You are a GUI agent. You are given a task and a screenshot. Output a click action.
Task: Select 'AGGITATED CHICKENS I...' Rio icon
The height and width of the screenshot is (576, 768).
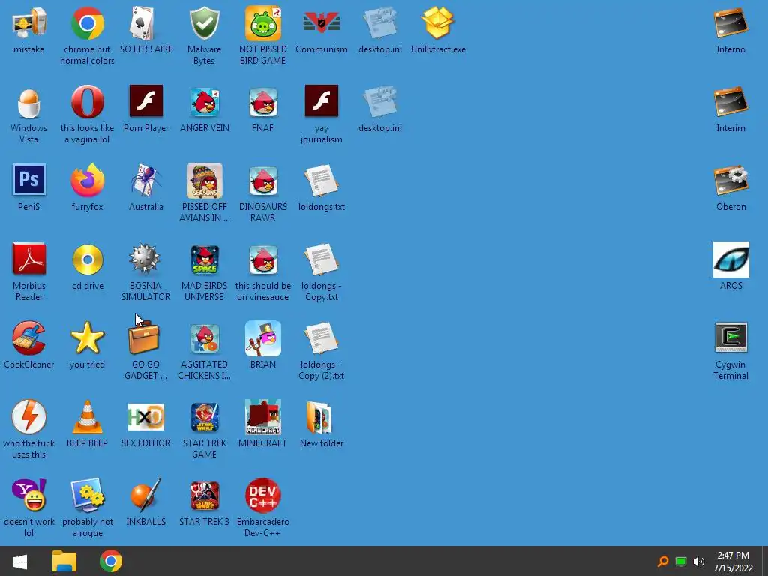click(204, 338)
